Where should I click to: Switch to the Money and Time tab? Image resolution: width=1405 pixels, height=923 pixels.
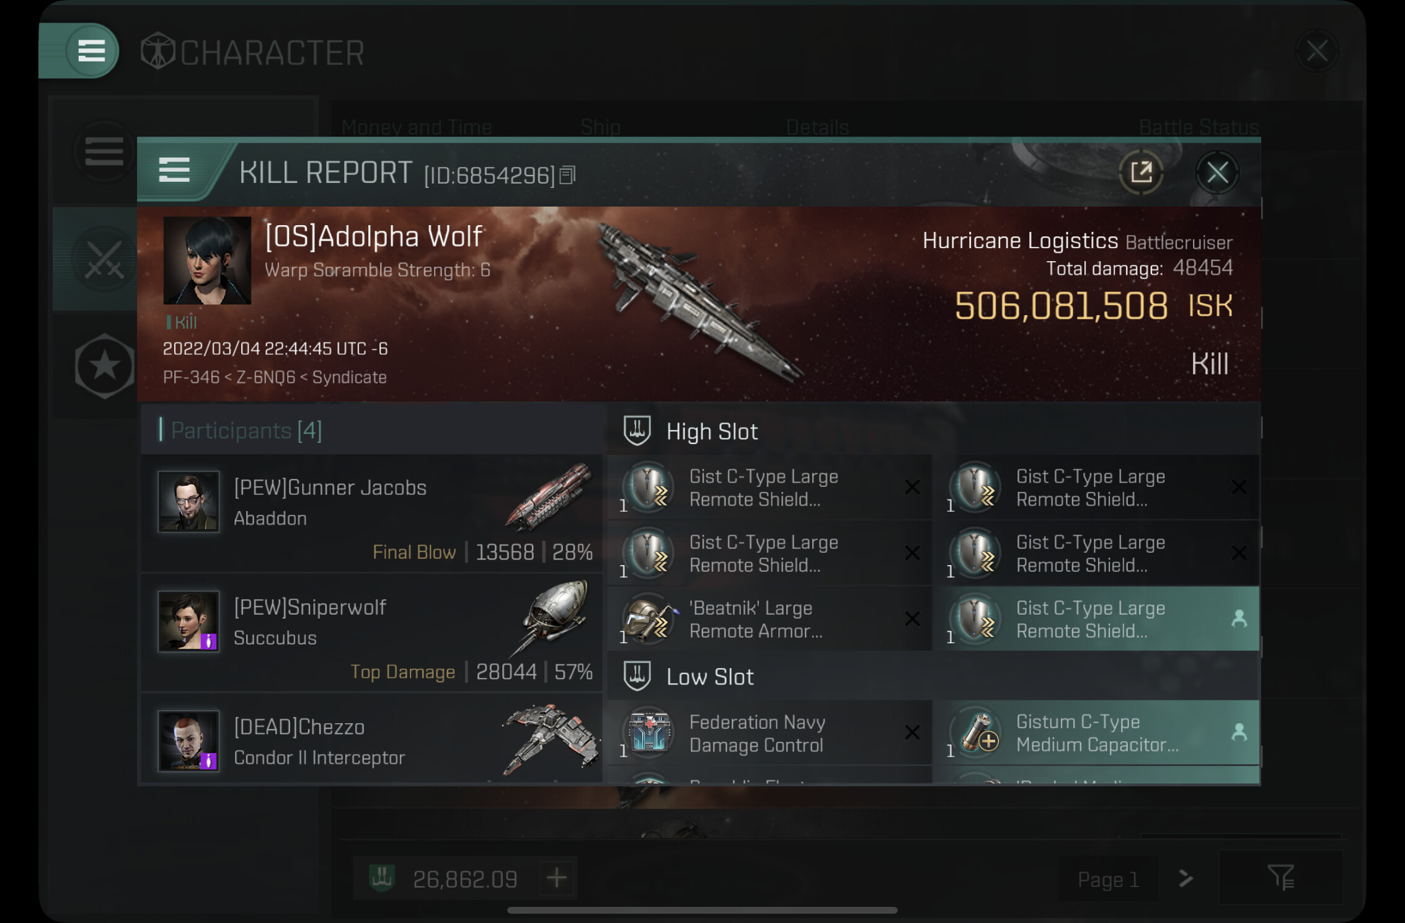click(417, 127)
